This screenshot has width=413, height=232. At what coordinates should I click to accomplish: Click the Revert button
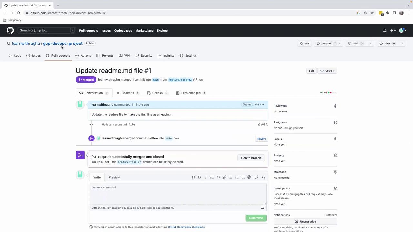click(261, 139)
